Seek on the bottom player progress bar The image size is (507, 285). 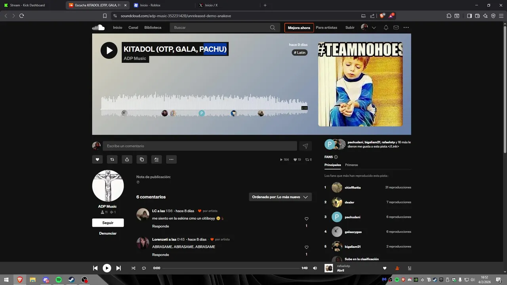231,268
